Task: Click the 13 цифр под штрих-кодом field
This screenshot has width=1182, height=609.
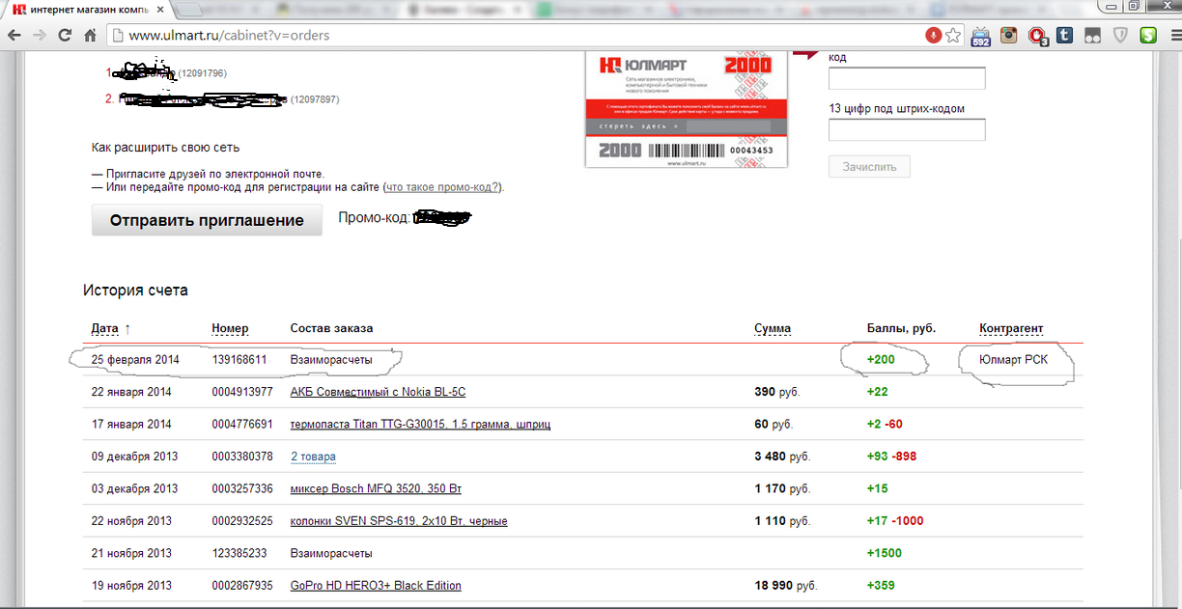Action: [x=907, y=129]
